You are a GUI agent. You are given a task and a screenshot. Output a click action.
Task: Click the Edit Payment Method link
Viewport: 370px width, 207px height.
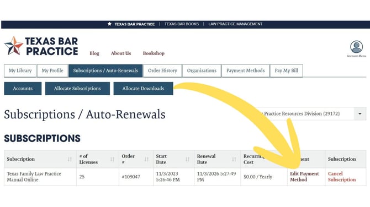tap(304, 177)
